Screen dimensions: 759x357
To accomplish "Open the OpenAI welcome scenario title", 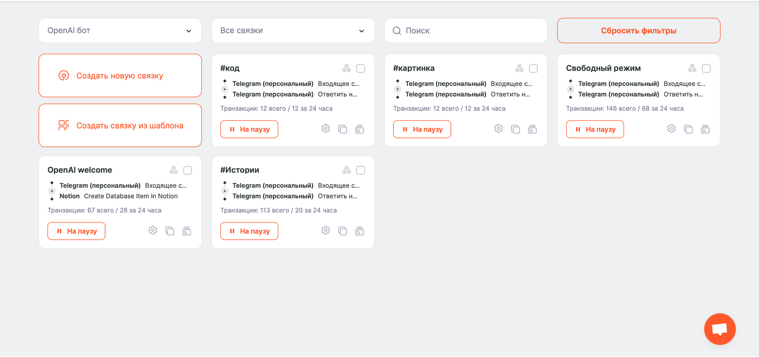I will [x=80, y=170].
